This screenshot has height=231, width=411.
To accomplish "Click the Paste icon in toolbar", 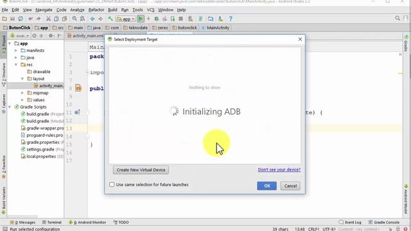I will click(64, 19).
